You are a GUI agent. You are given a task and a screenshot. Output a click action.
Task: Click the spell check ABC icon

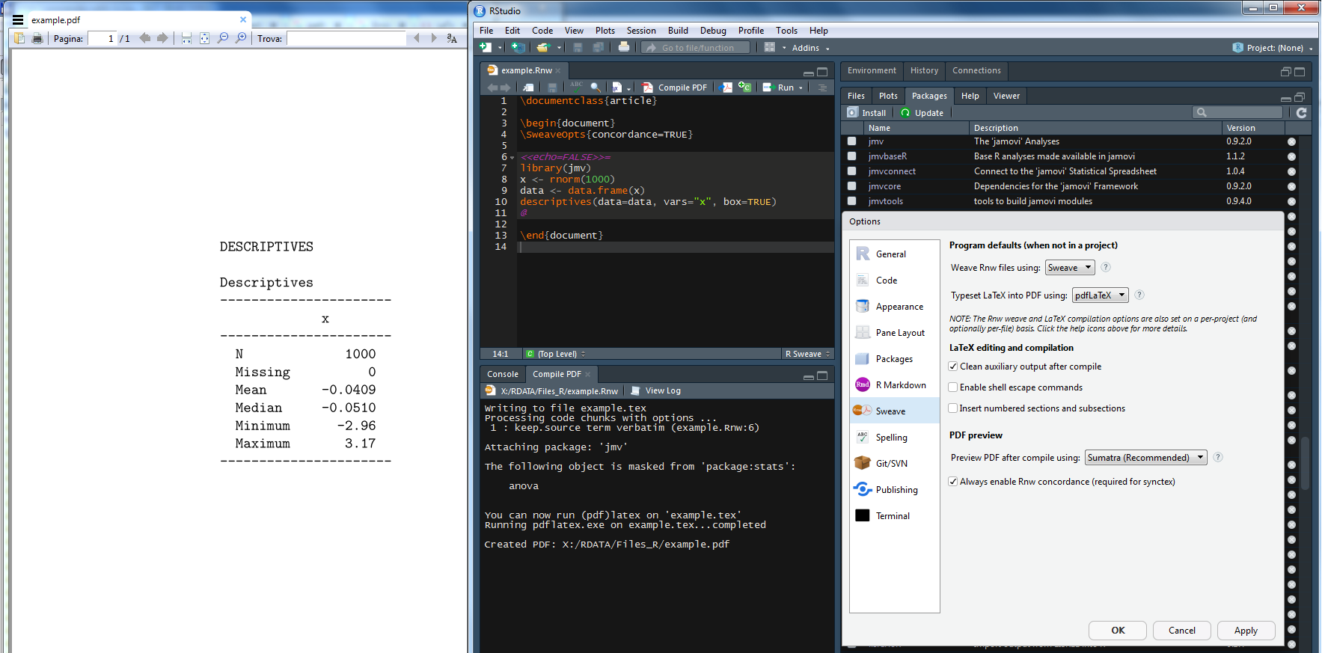(x=576, y=87)
